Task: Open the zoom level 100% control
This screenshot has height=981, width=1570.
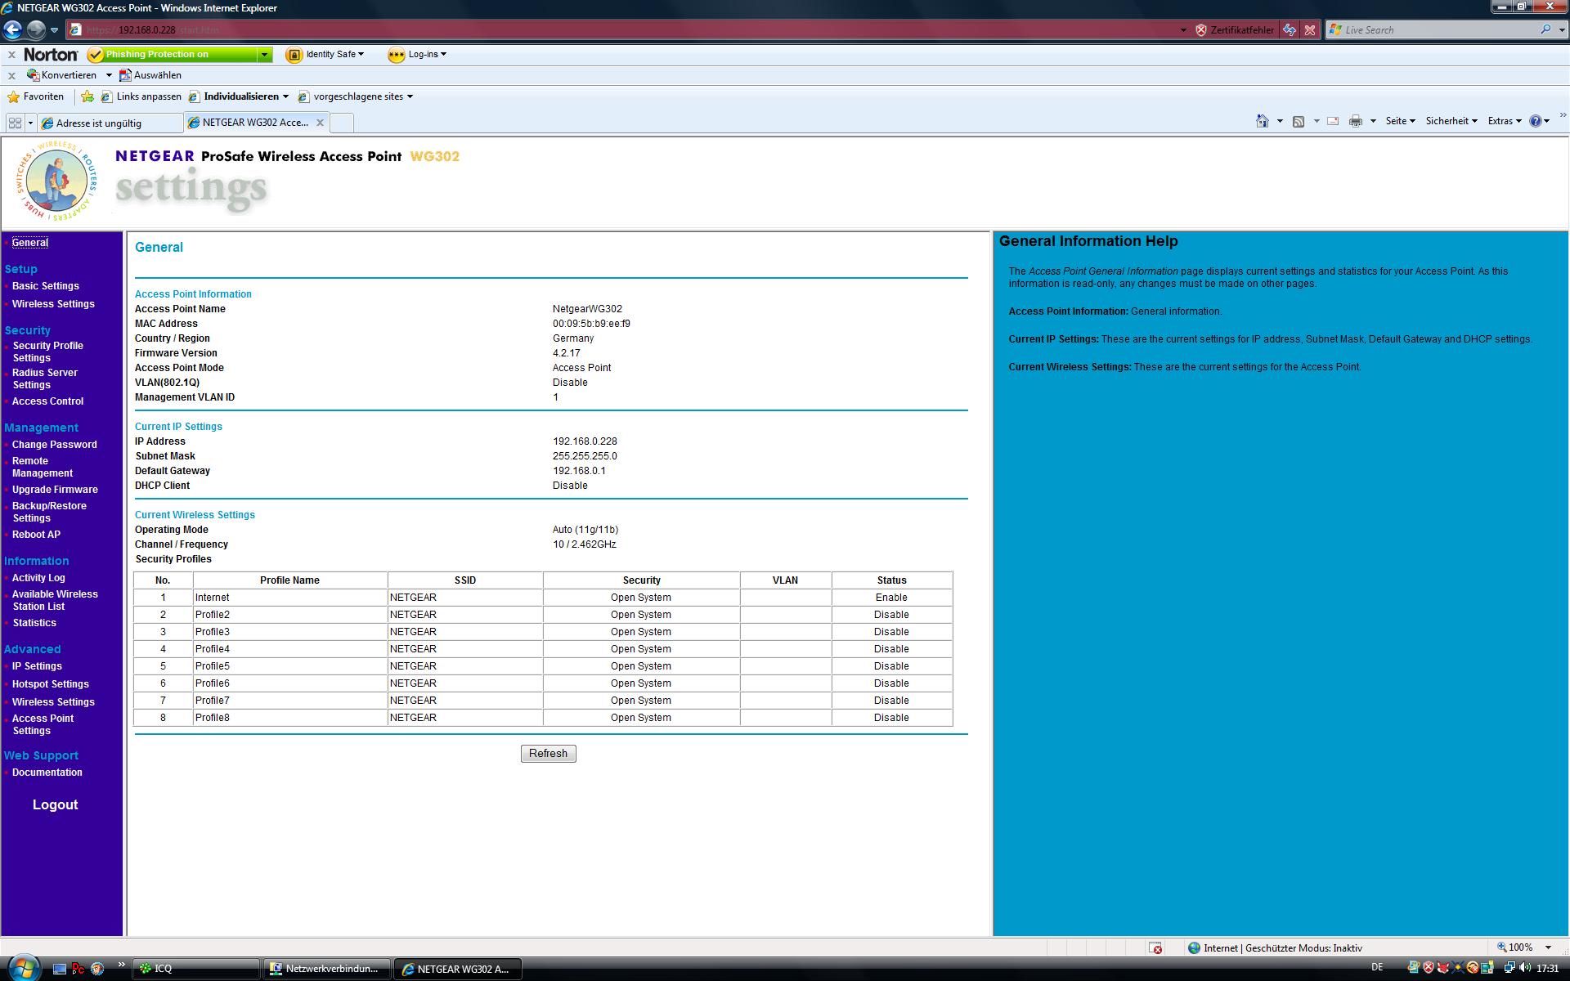Action: pyautogui.click(x=1523, y=947)
